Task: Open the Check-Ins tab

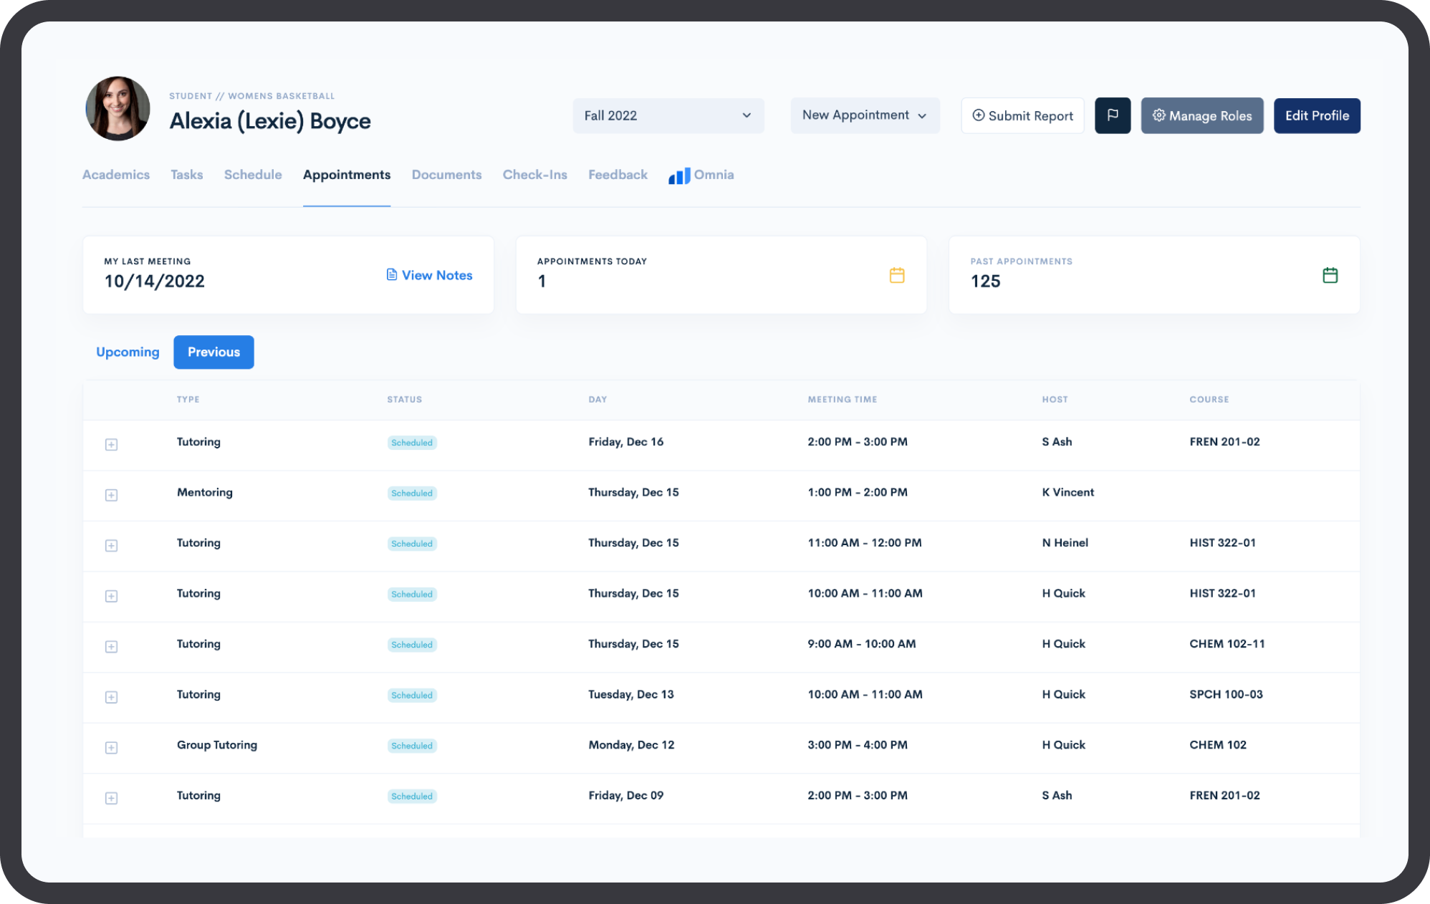Action: 534,175
